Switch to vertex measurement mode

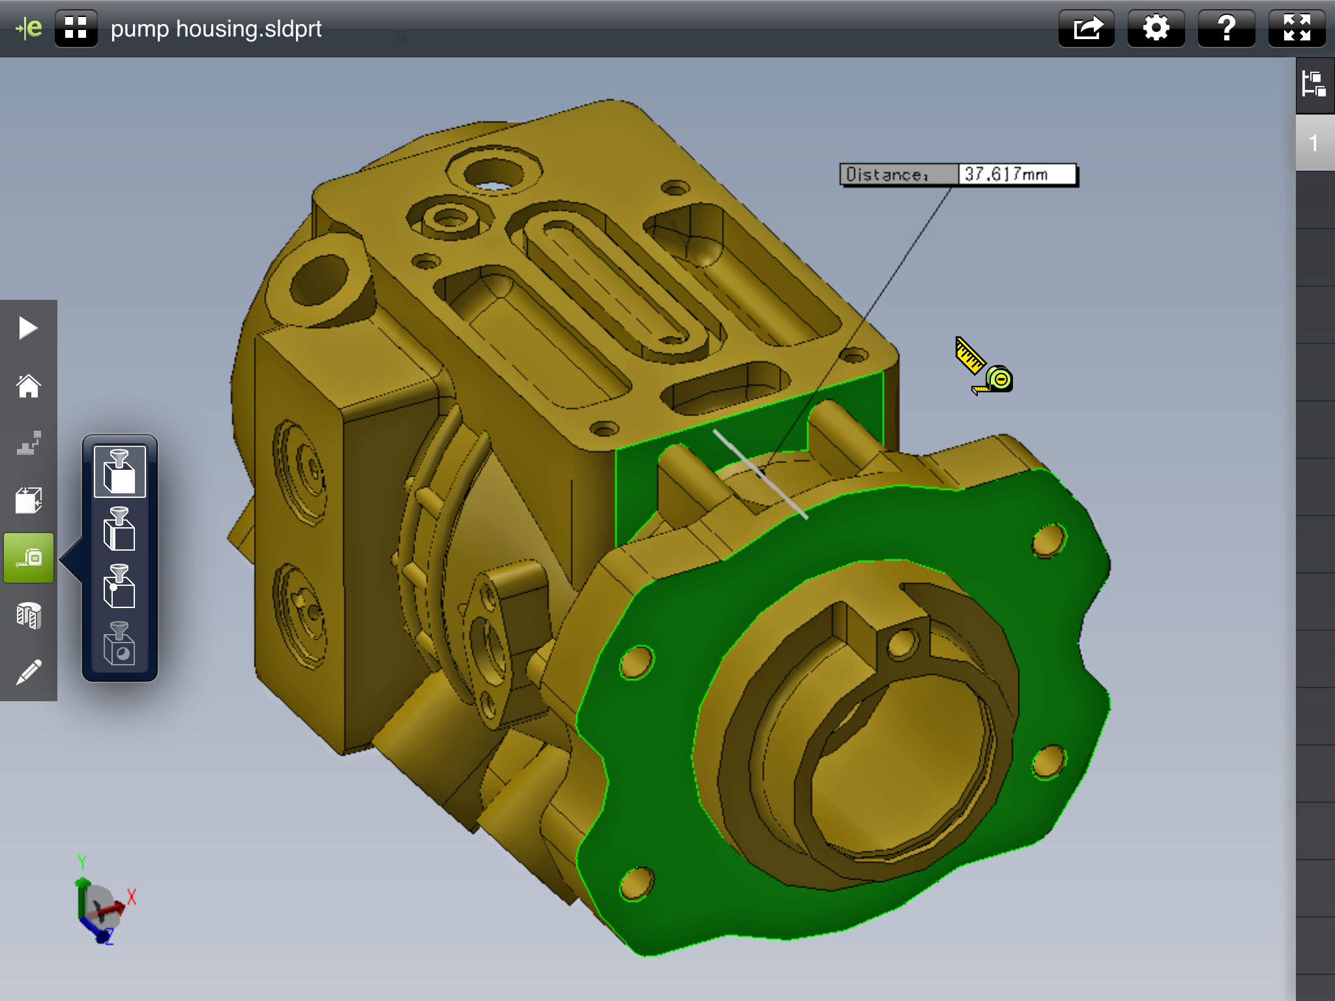pyautogui.click(x=119, y=585)
